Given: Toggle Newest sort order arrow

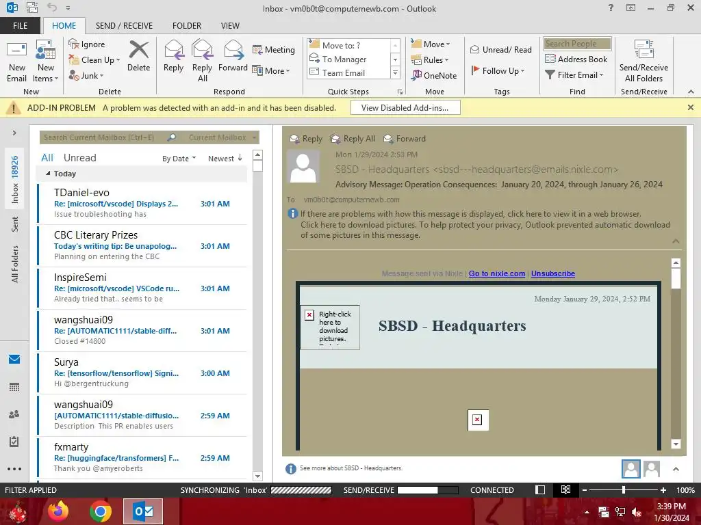Looking at the screenshot, I should pos(240,158).
